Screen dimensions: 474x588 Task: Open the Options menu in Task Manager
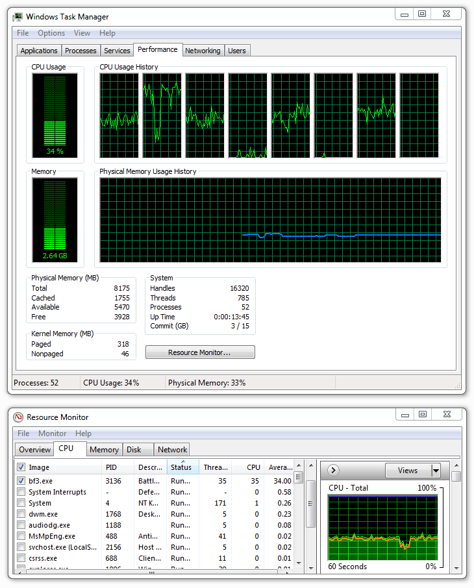51,33
